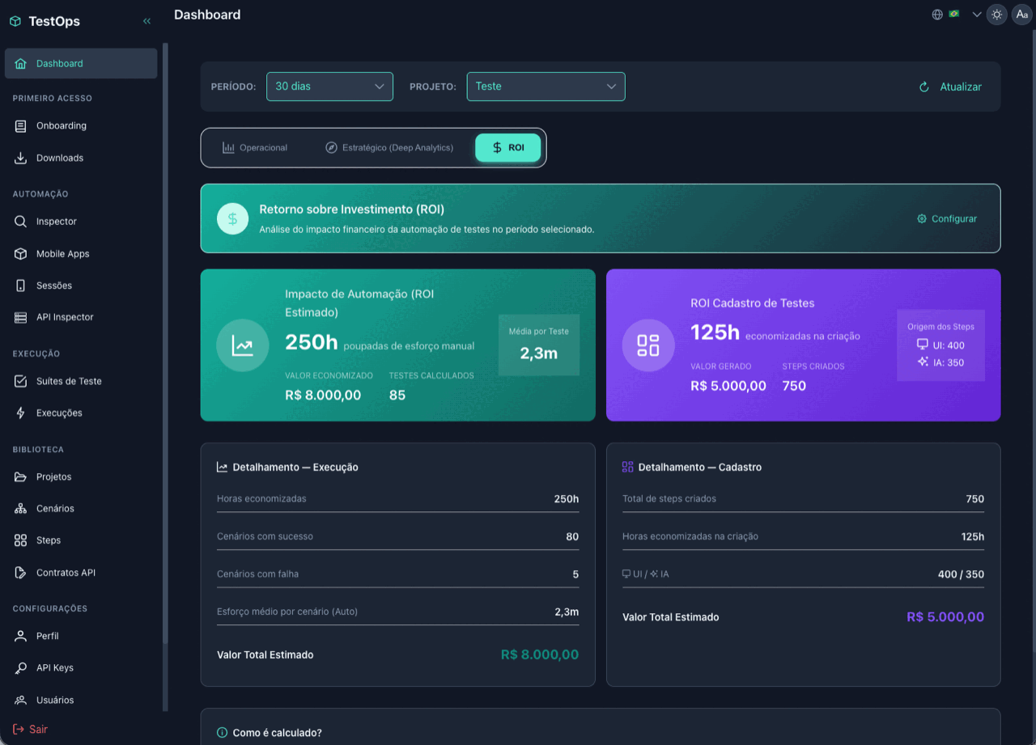
Task: Click the Downloads arrow icon
Action: pos(21,158)
